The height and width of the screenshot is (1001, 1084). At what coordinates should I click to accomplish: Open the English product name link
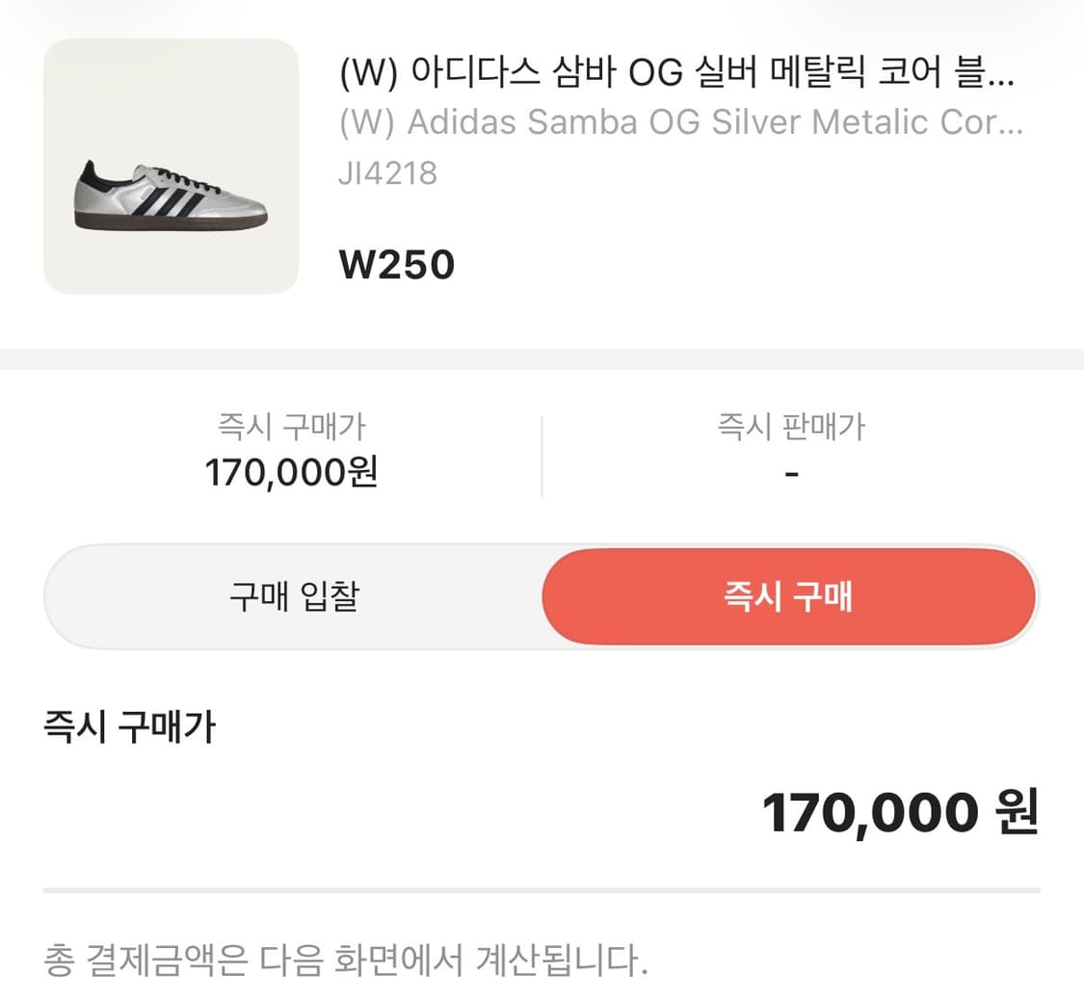point(680,122)
